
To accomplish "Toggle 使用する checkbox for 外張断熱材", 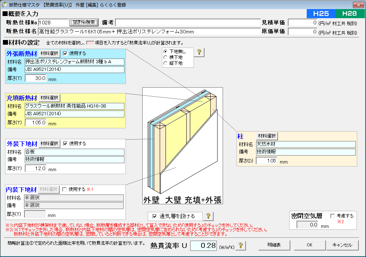I will tap(65, 53).
